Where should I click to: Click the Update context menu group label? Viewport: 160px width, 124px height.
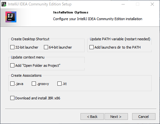(28, 57)
